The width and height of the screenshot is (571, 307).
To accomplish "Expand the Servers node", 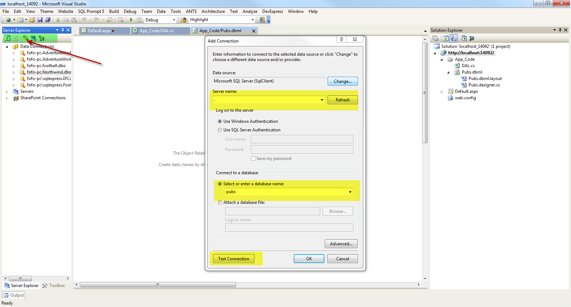I will tap(7, 92).
